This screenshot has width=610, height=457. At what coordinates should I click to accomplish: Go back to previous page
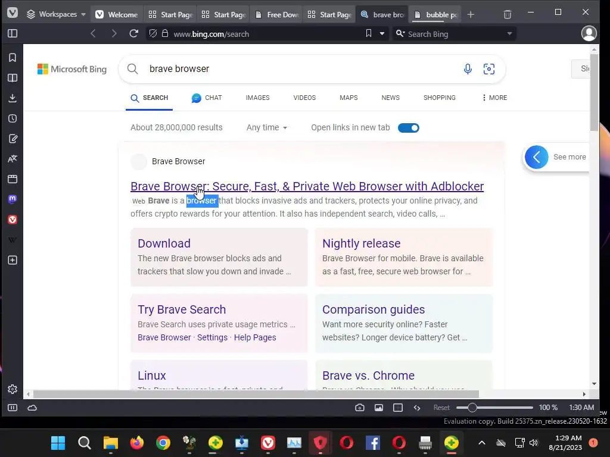pos(93,34)
